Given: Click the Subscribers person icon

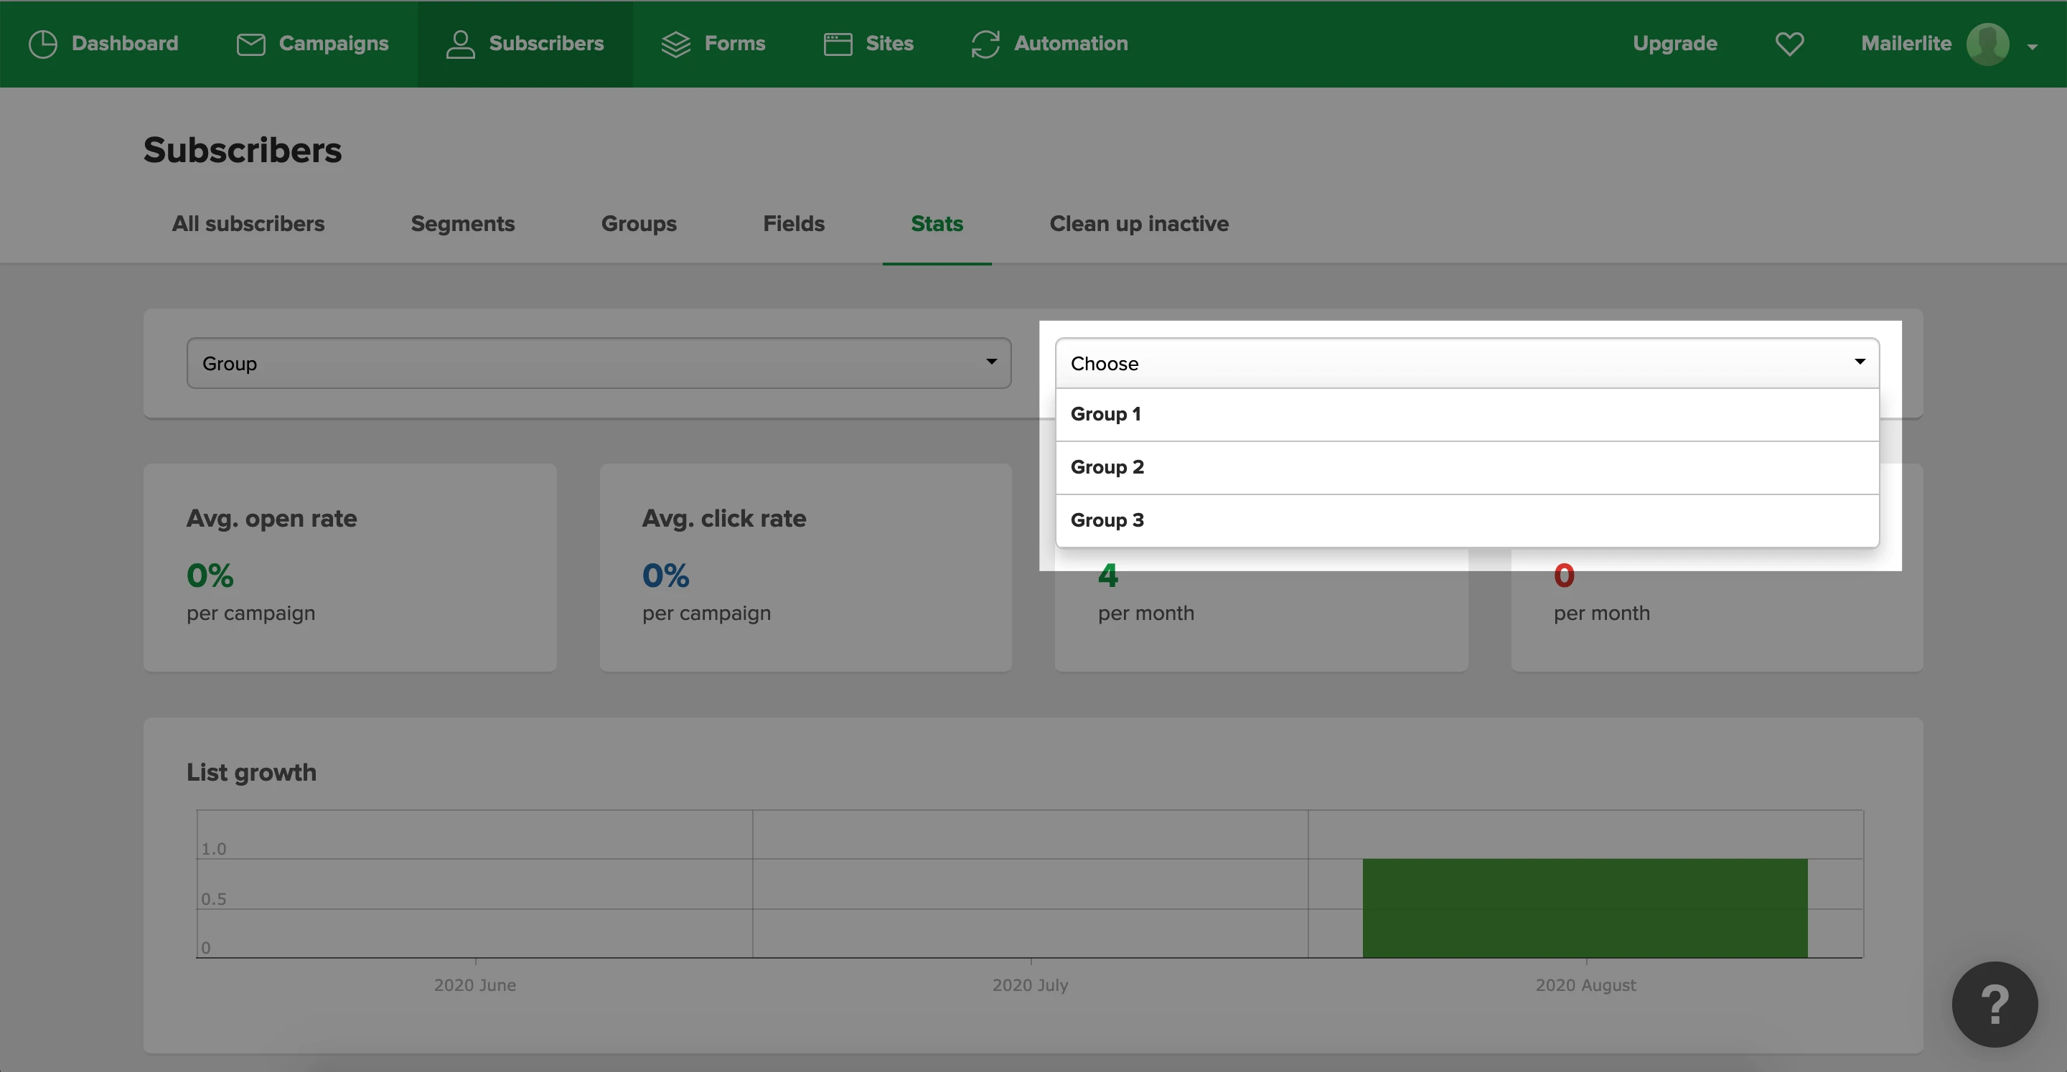Looking at the screenshot, I should 461,44.
